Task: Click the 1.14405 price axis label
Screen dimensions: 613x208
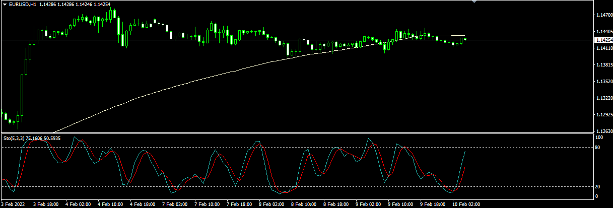Action: pos(603,32)
